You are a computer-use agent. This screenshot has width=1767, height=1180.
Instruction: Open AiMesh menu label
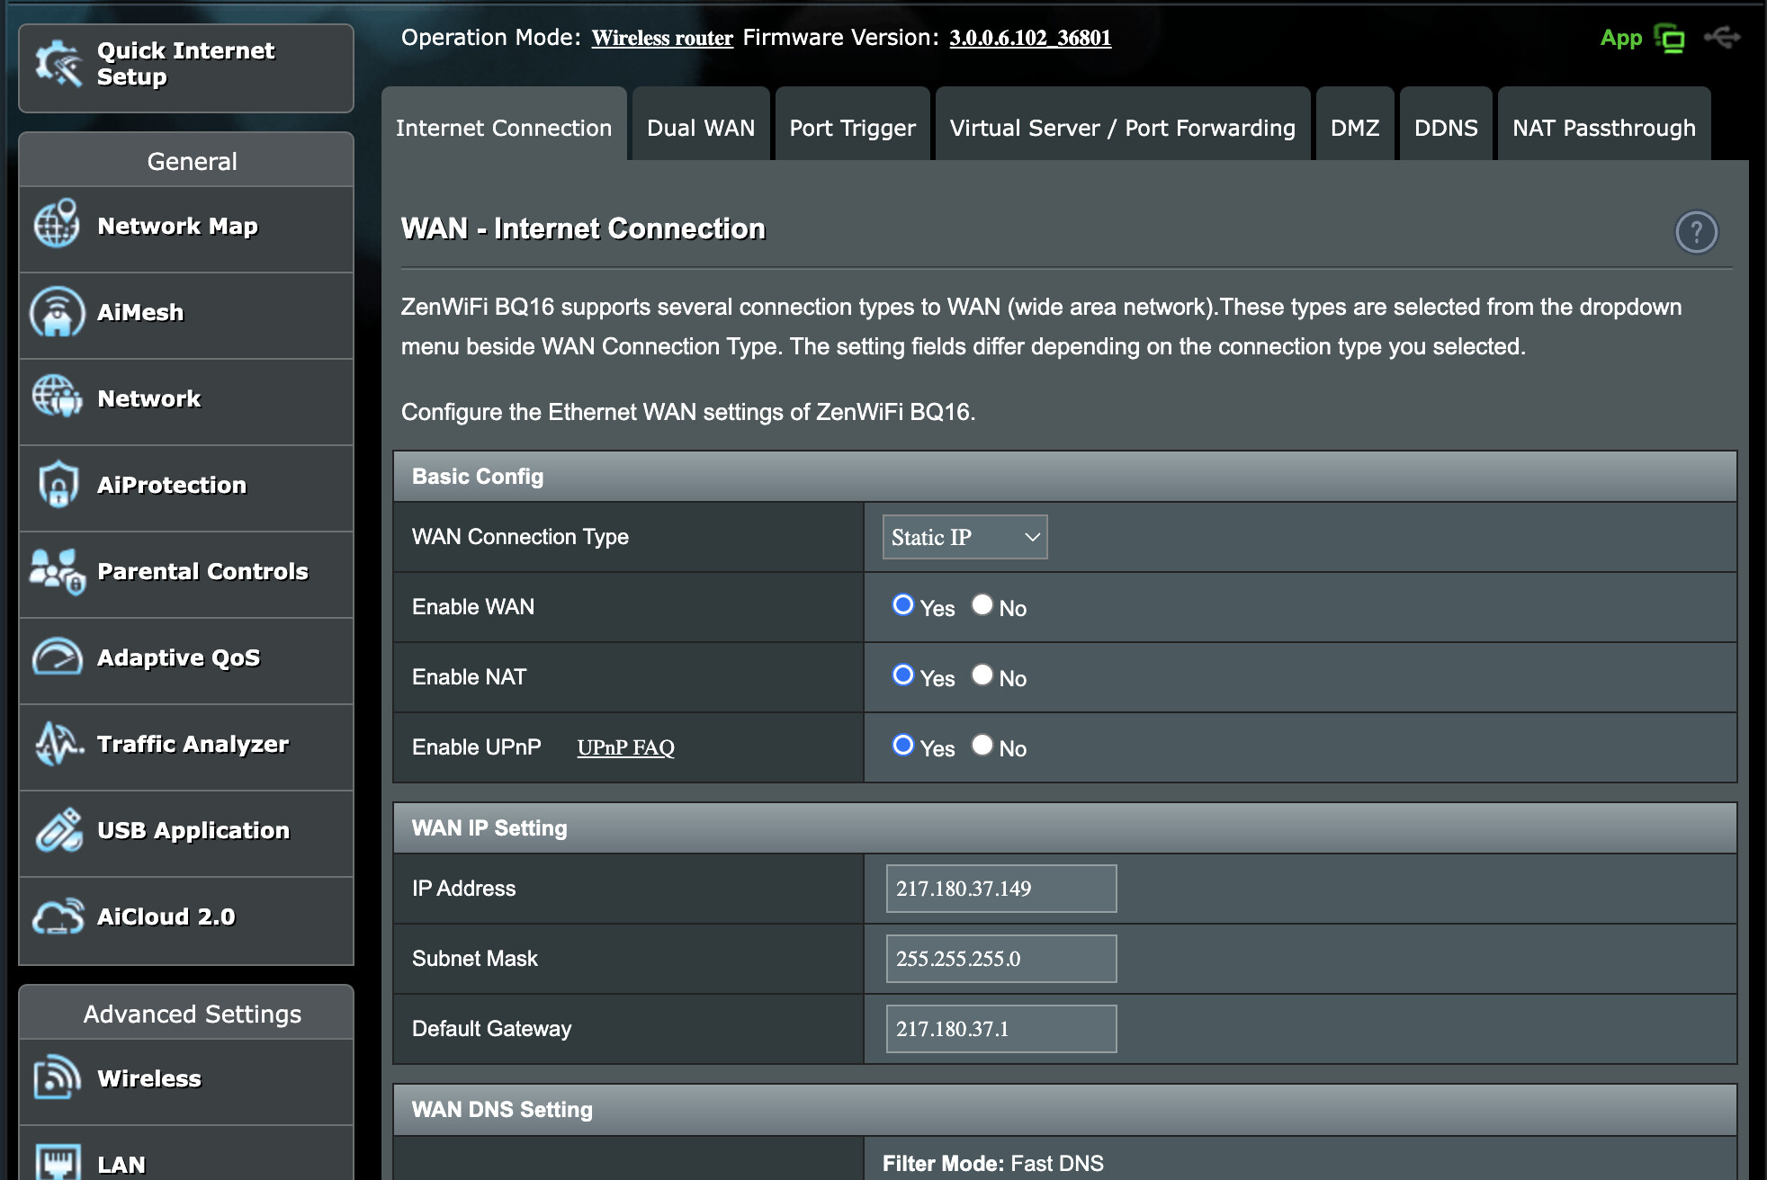(x=140, y=312)
